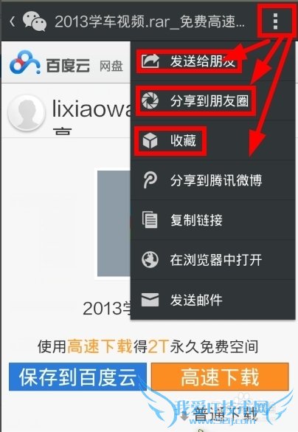The width and height of the screenshot is (298, 432).
Task: Choose 收藏 from the menu
Action: coord(213,140)
